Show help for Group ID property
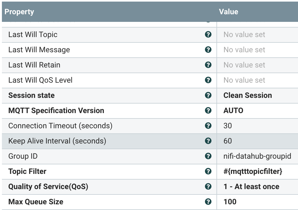This screenshot has height=210, width=298. [208, 156]
